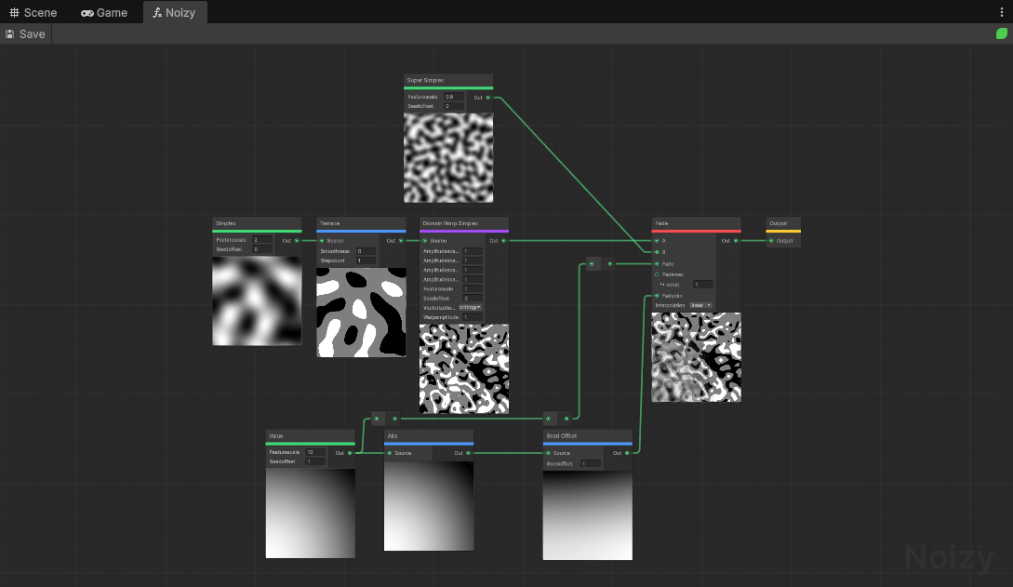1013x587 pixels.
Task: Click the Out port of the Value node
Action: pyautogui.click(x=350, y=453)
